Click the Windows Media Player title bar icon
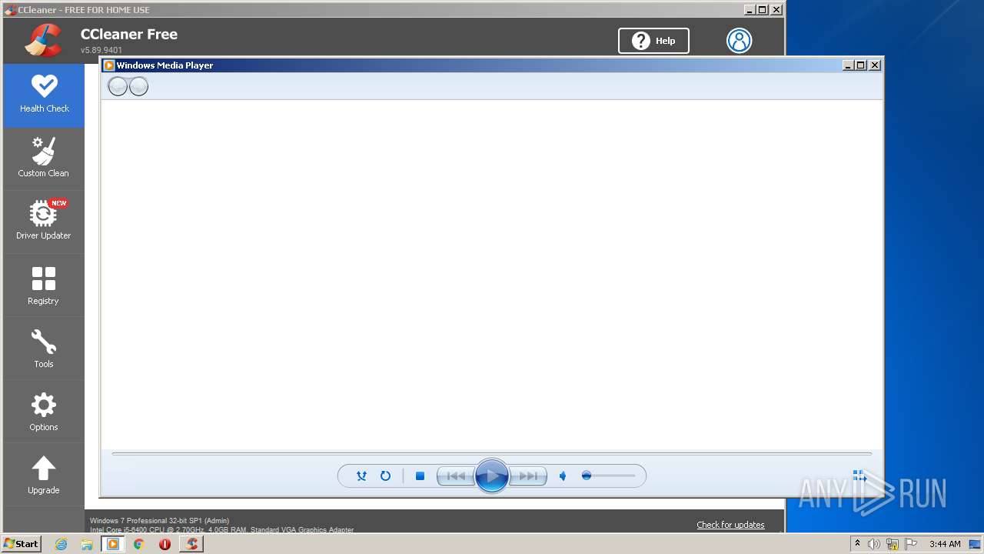 (x=109, y=65)
